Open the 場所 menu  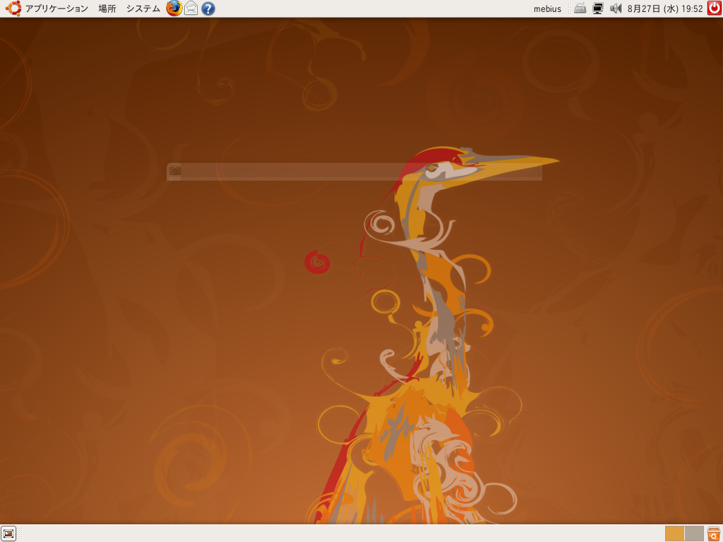107,8
